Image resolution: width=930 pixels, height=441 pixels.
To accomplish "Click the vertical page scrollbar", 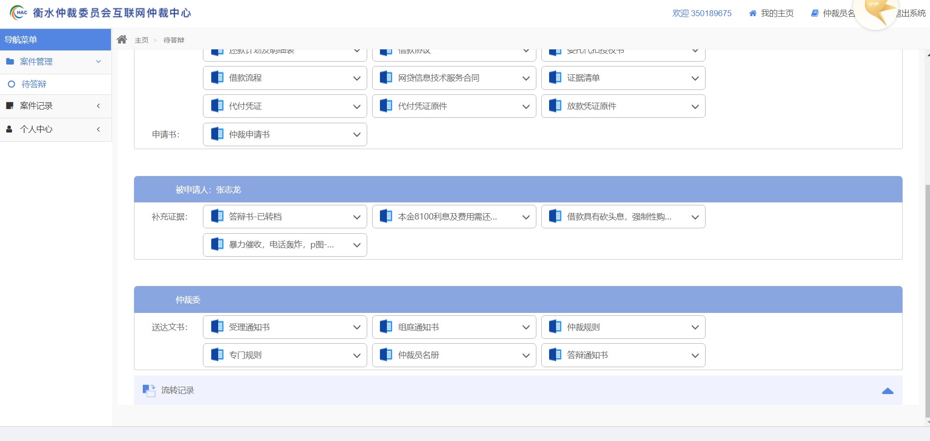I will 927,300.
